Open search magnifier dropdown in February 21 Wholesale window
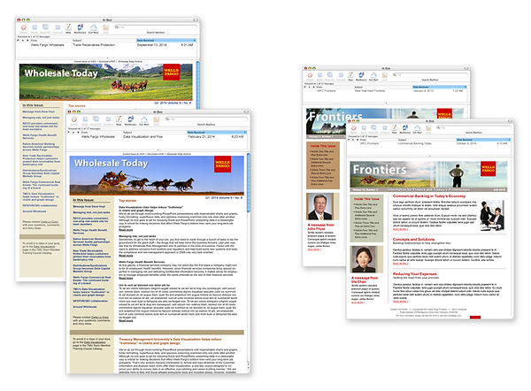The width and height of the screenshot is (531, 391). tap(167, 119)
